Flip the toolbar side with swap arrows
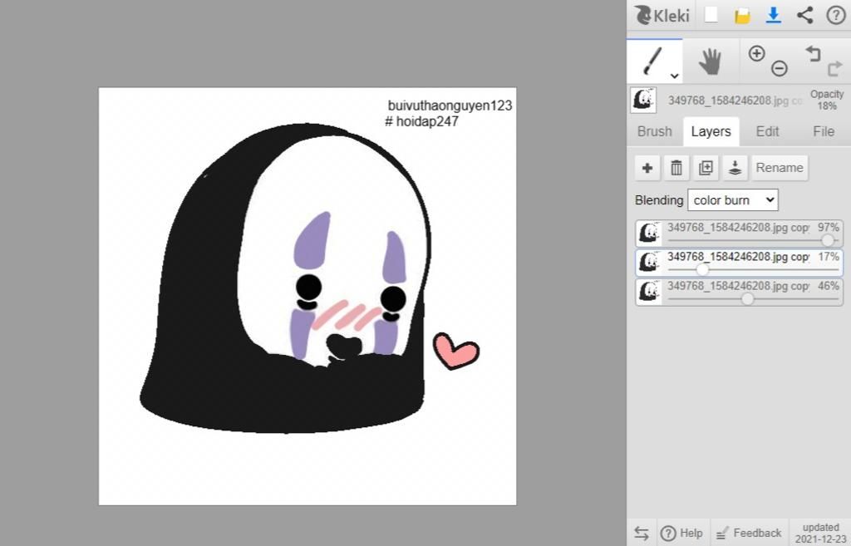 (x=642, y=533)
